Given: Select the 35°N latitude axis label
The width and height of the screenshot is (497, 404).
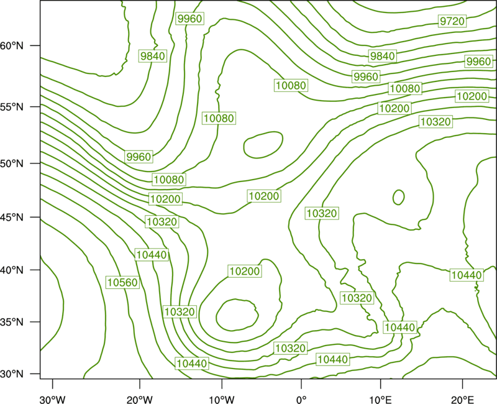Looking at the screenshot, I should [x=12, y=322].
